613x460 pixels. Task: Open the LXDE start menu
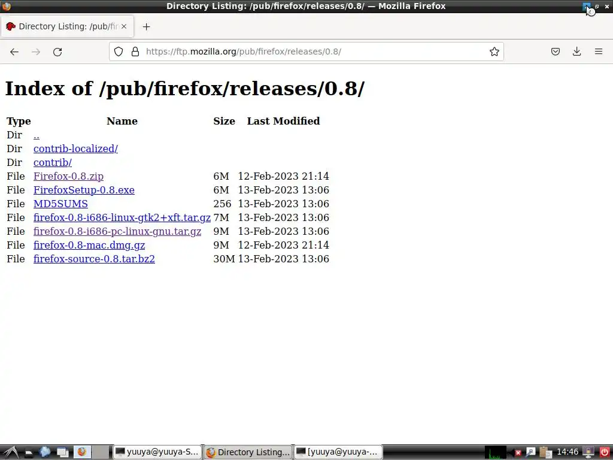11,452
